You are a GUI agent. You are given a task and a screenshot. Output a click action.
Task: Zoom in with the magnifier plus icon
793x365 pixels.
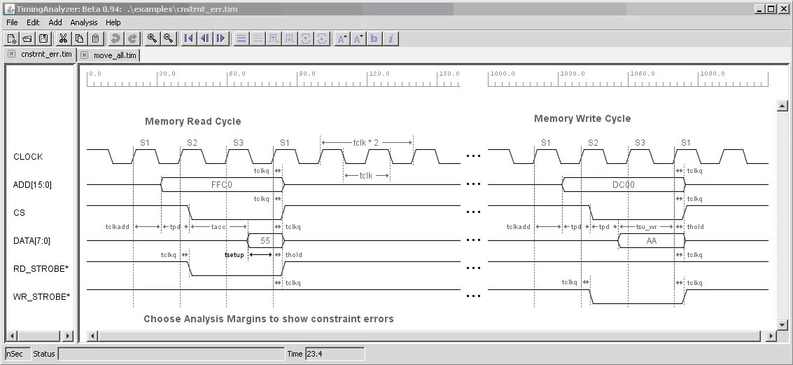point(152,39)
